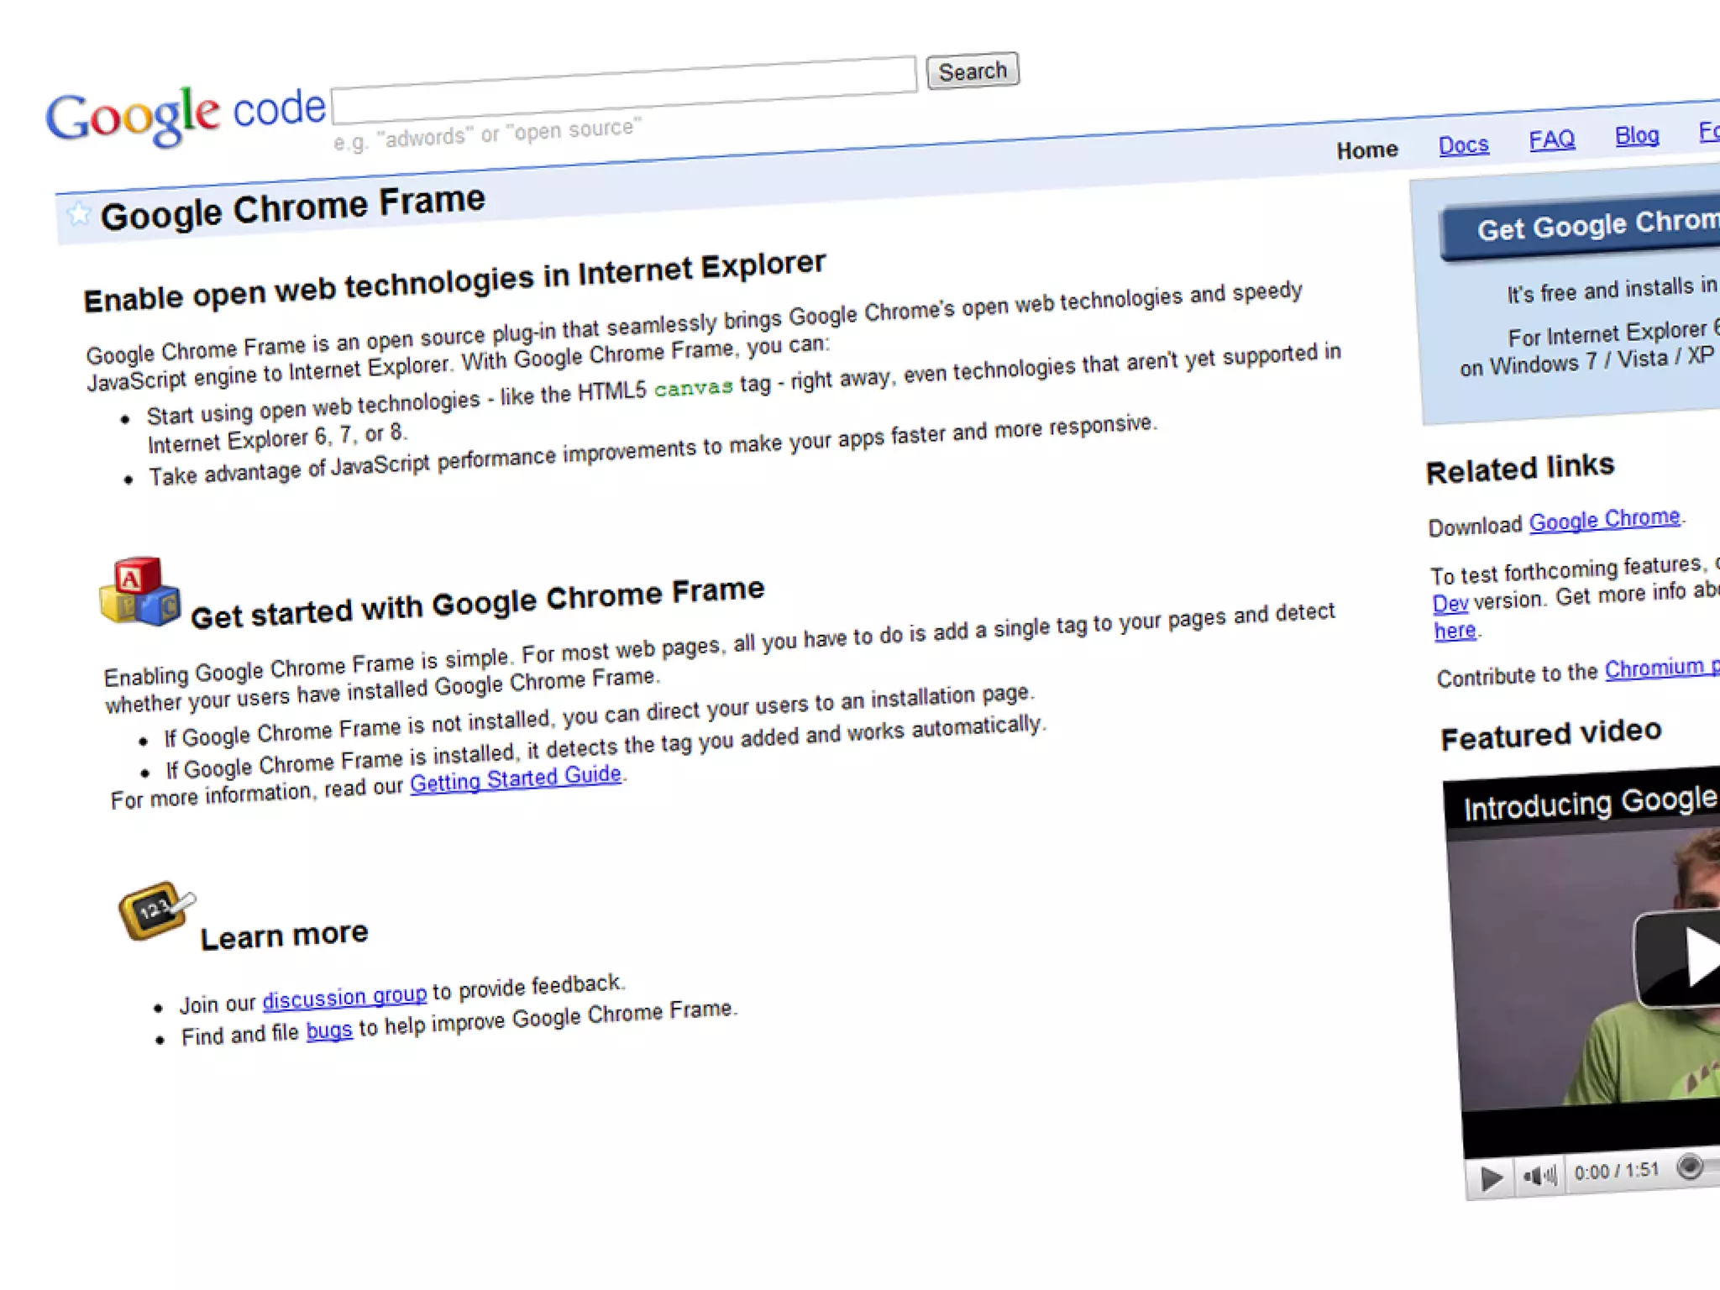This screenshot has width=1720, height=1290.
Task: Click the 'Introducing Google' video thumbnail title
Action: 1590,804
